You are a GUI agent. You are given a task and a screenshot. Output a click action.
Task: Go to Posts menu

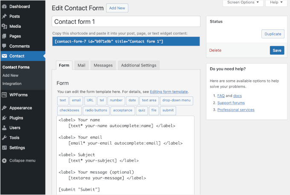(x=14, y=16)
